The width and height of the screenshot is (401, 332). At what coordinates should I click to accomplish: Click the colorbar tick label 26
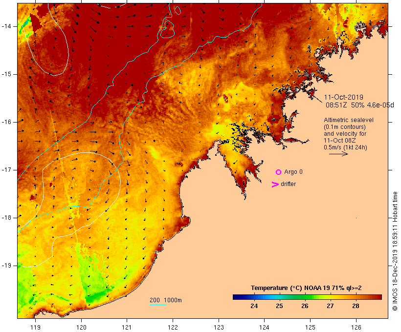(x=305, y=306)
